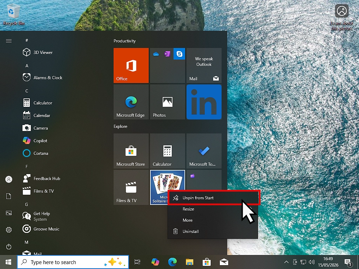Jump to letter index A

coord(27,66)
